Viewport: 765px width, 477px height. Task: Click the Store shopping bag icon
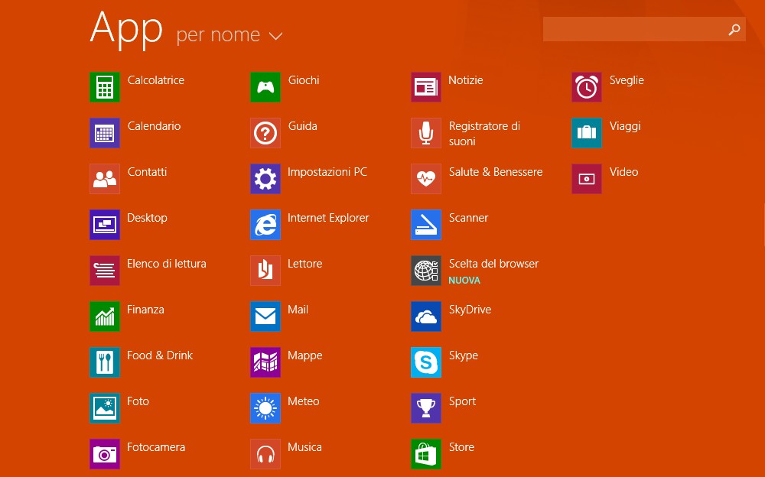426,453
